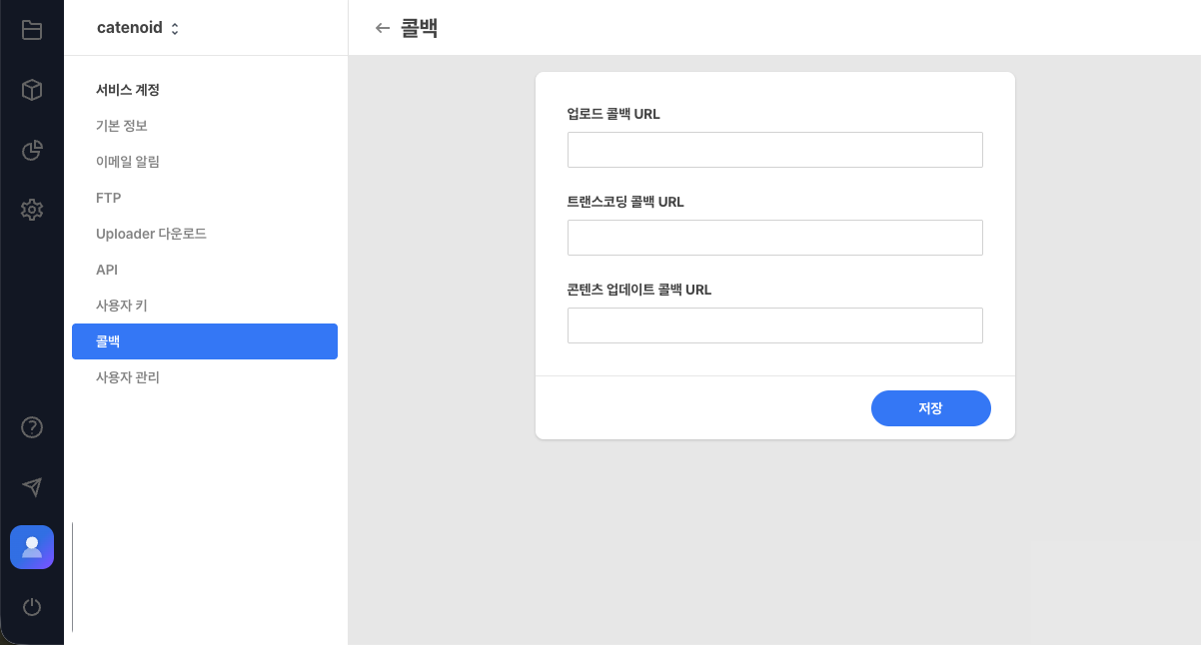Click the 저장 save button
The height and width of the screenshot is (645, 1201).
(930, 407)
